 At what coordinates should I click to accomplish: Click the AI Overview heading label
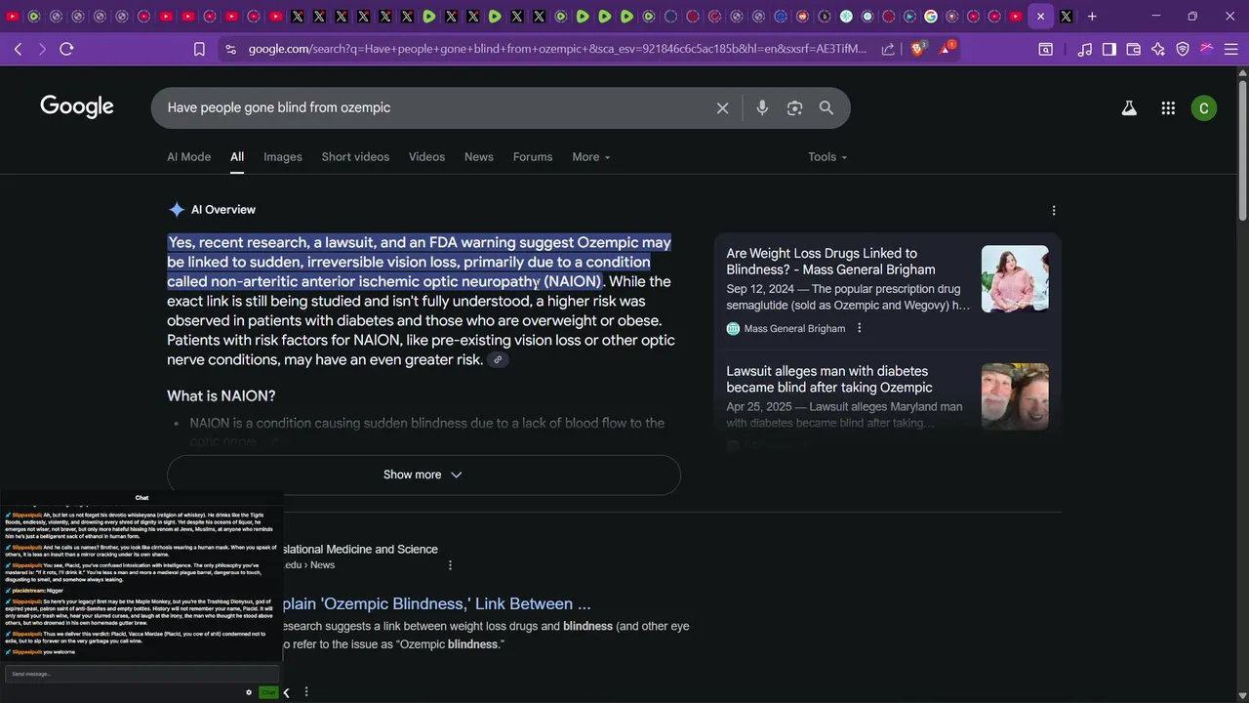pyautogui.click(x=223, y=210)
